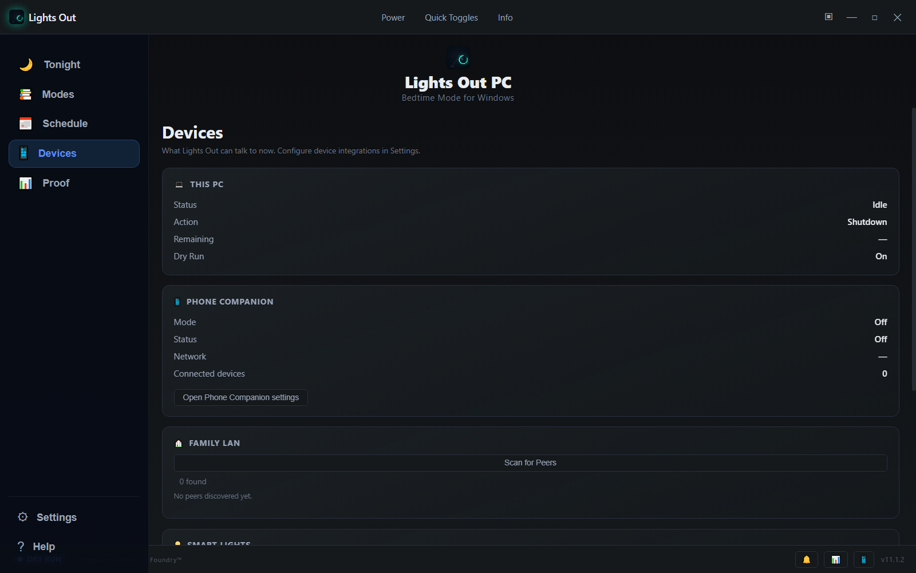Click the v11.1.2 version label
Image resolution: width=916 pixels, height=573 pixels.
(893, 560)
